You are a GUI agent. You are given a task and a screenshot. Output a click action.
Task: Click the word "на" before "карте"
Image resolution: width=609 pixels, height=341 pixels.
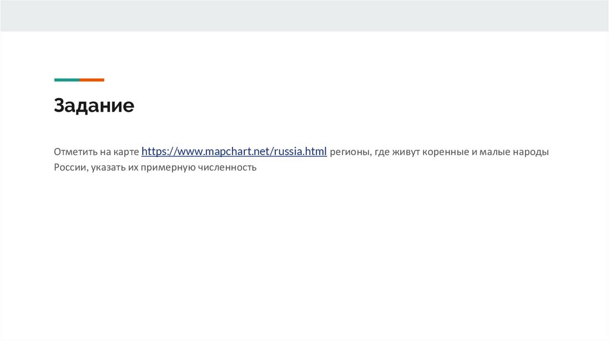tap(105, 152)
